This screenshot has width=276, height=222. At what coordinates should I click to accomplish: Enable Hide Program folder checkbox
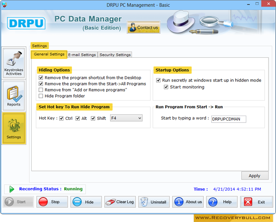tap(41, 96)
